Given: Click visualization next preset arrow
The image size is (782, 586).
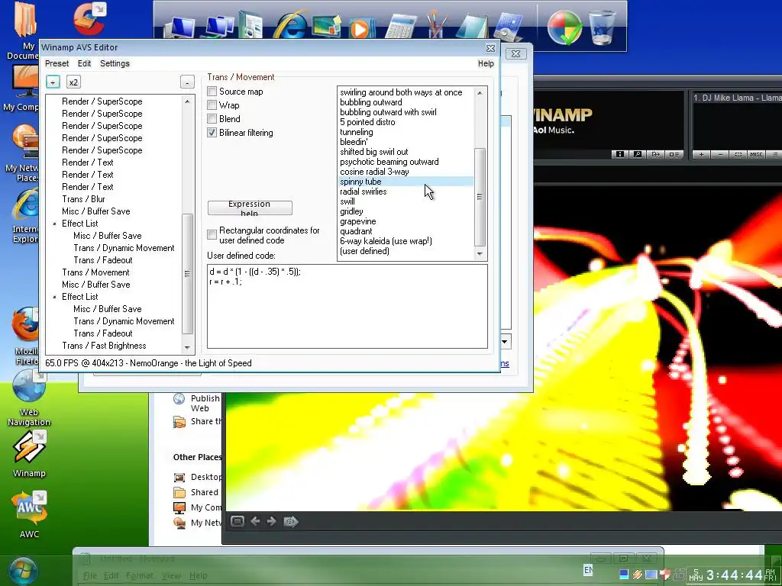Looking at the screenshot, I should point(272,521).
